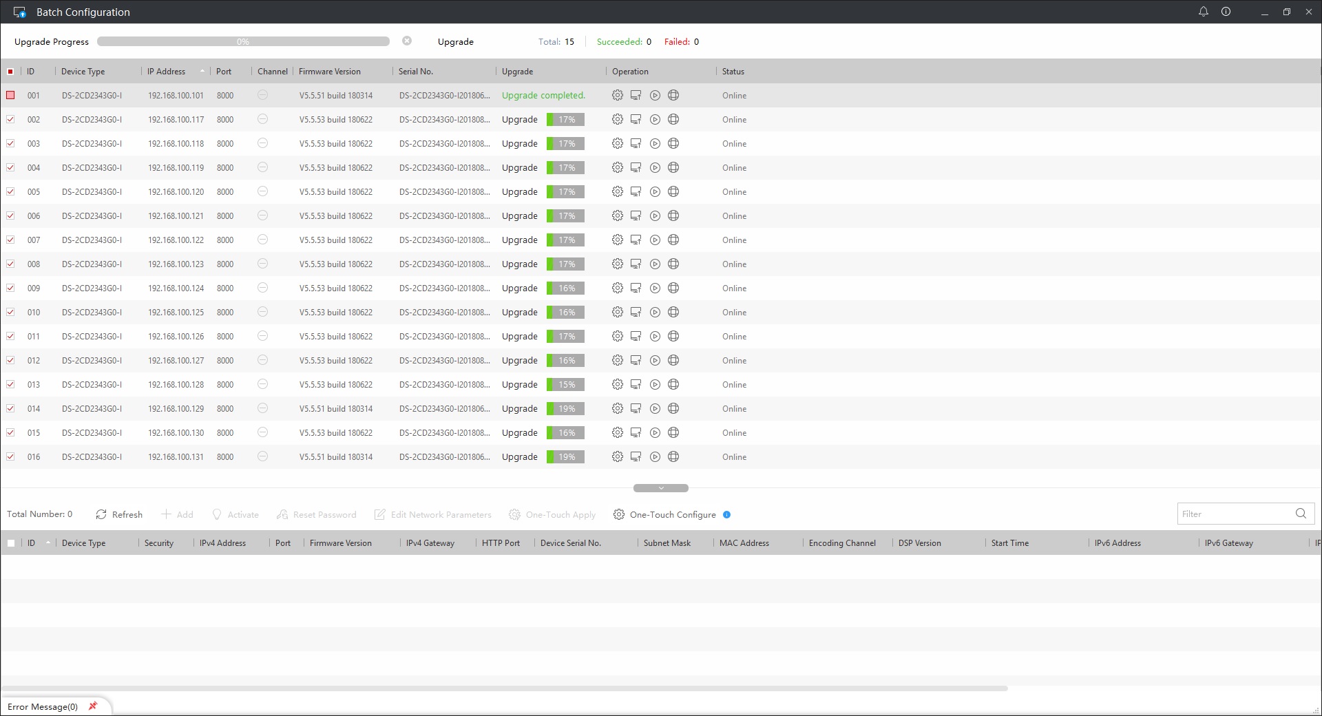Click play icon for device 015
Image resolution: width=1322 pixels, height=716 pixels.
click(x=655, y=432)
